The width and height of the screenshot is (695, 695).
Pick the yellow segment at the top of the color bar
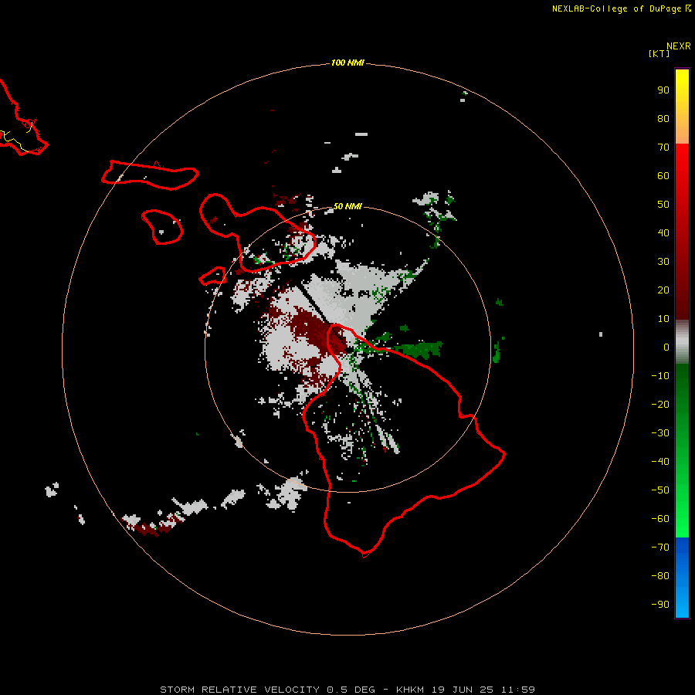(682, 107)
